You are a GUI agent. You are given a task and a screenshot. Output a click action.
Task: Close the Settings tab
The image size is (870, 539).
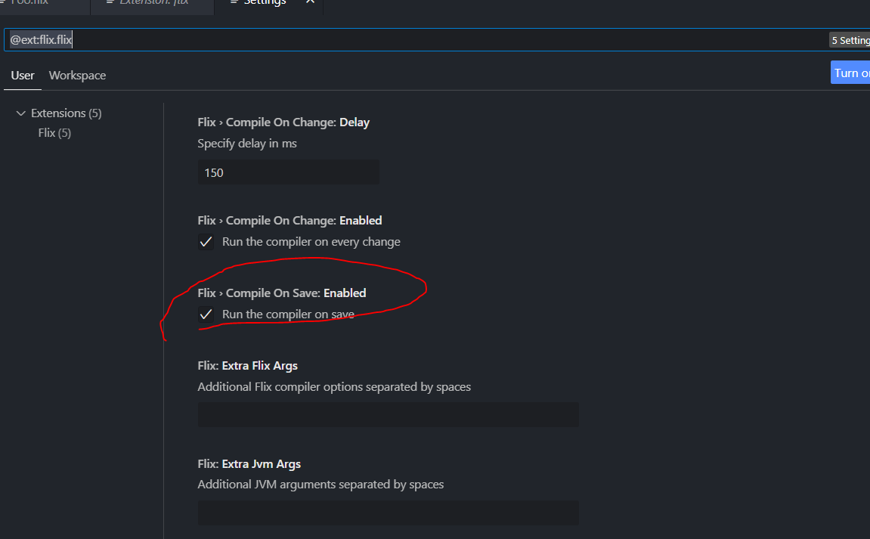(x=309, y=2)
